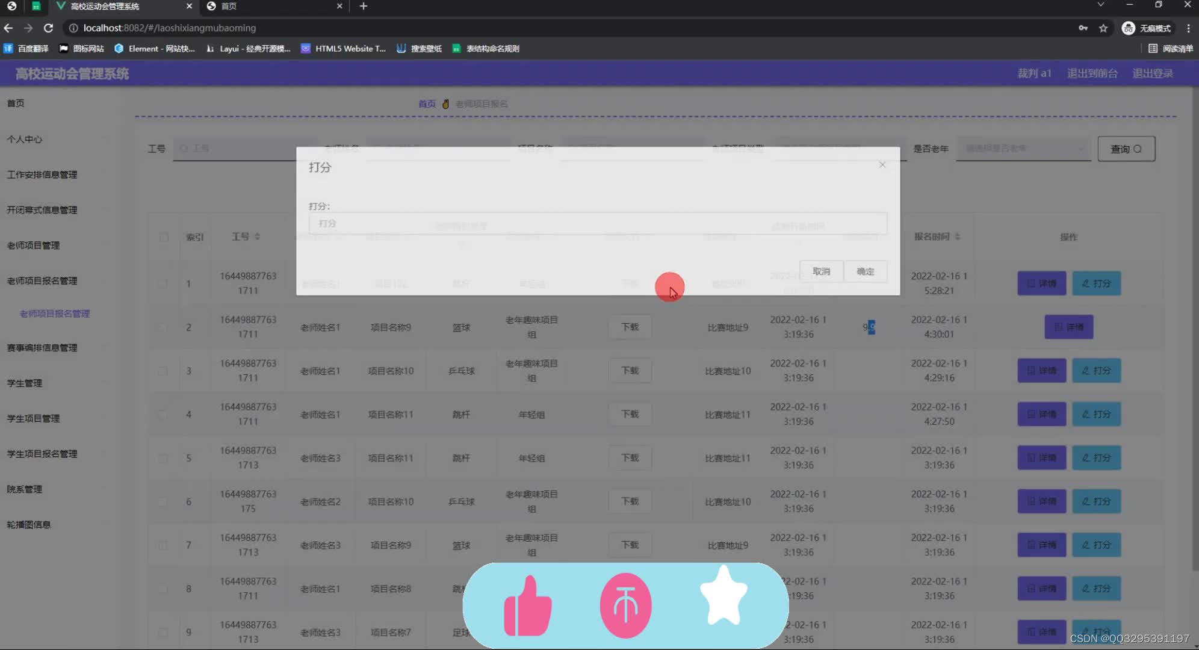
Task: Open the 是否老年 dropdown
Action: [1023, 149]
